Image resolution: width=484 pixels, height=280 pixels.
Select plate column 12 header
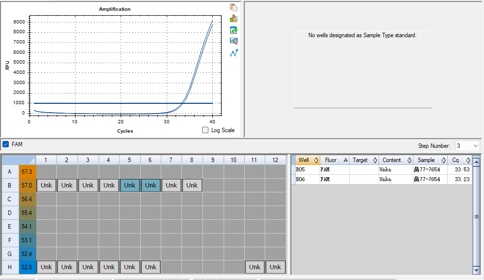click(275, 160)
